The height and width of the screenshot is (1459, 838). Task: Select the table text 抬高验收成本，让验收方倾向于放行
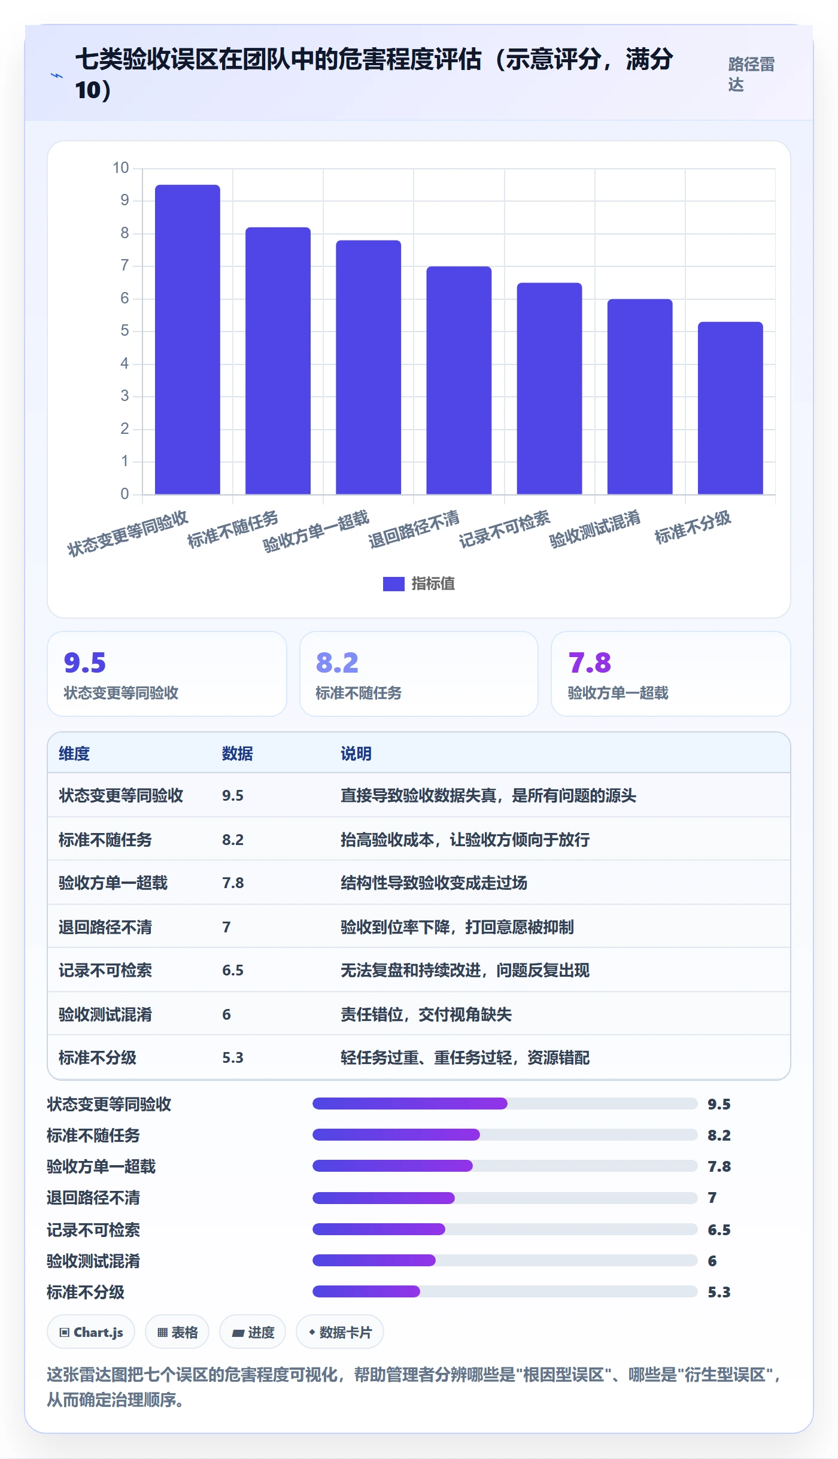pyautogui.click(x=465, y=840)
